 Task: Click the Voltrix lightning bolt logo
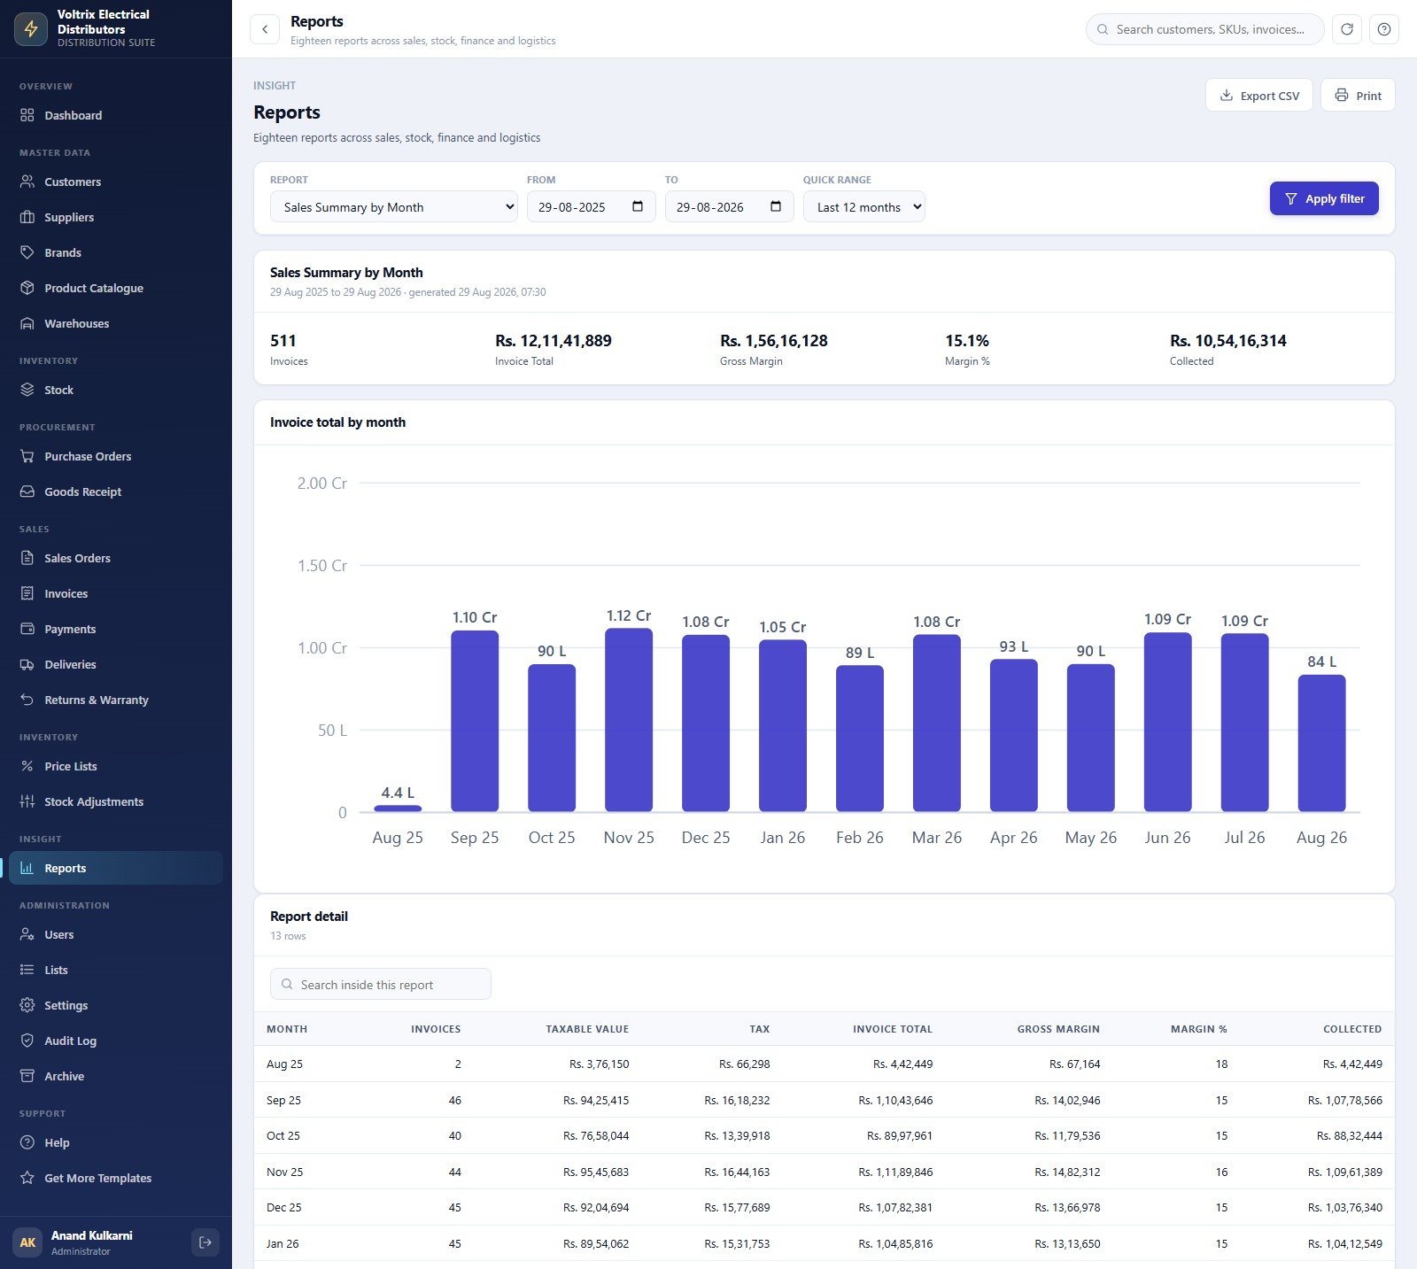pos(31,29)
